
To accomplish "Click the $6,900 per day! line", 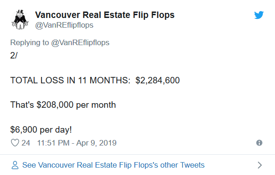I will [x=41, y=130].
